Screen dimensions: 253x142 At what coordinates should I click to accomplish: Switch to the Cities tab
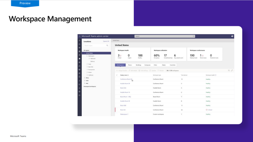(x=155, y=65)
